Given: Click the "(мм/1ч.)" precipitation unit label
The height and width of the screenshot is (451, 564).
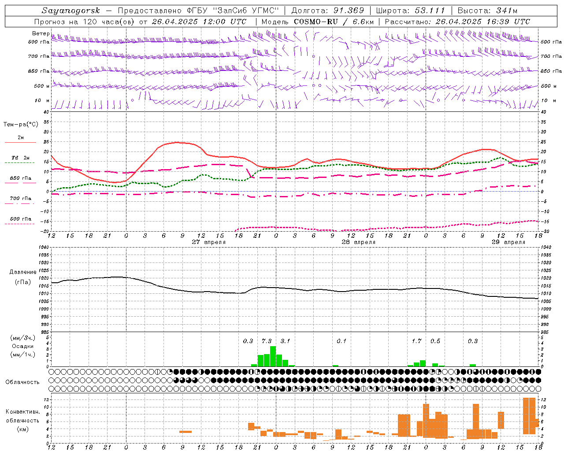Looking at the screenshot, I should click(x=22, y=355).
